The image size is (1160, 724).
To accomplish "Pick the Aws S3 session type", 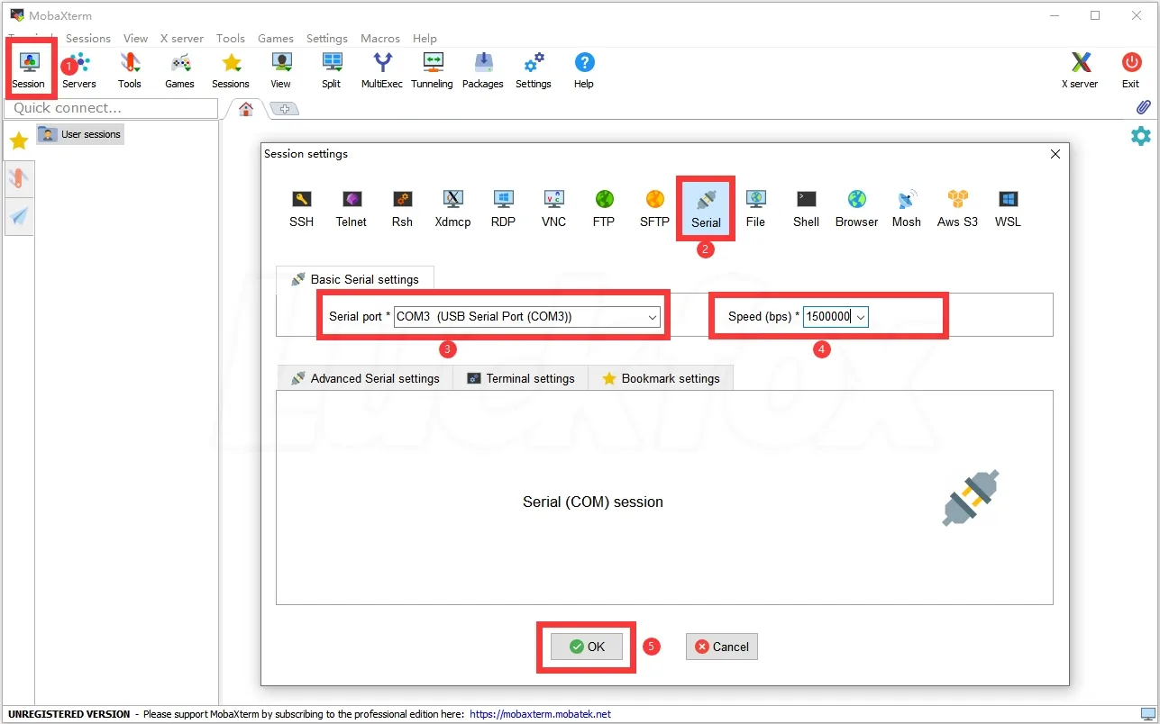I will [957, 209].
